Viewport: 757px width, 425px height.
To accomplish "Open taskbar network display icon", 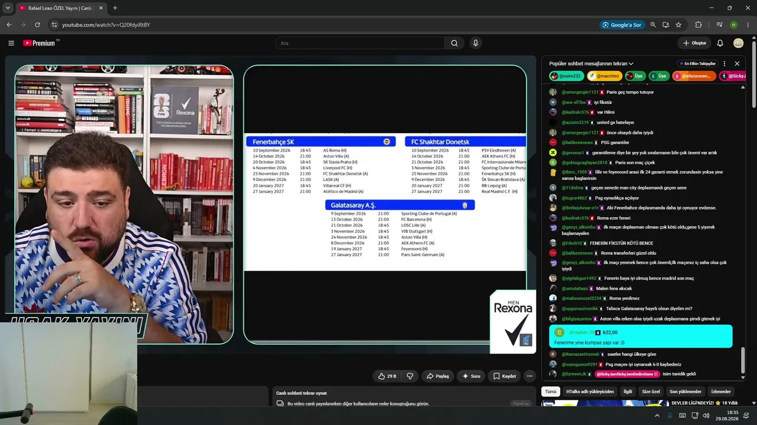I will (x=694, y=416).
